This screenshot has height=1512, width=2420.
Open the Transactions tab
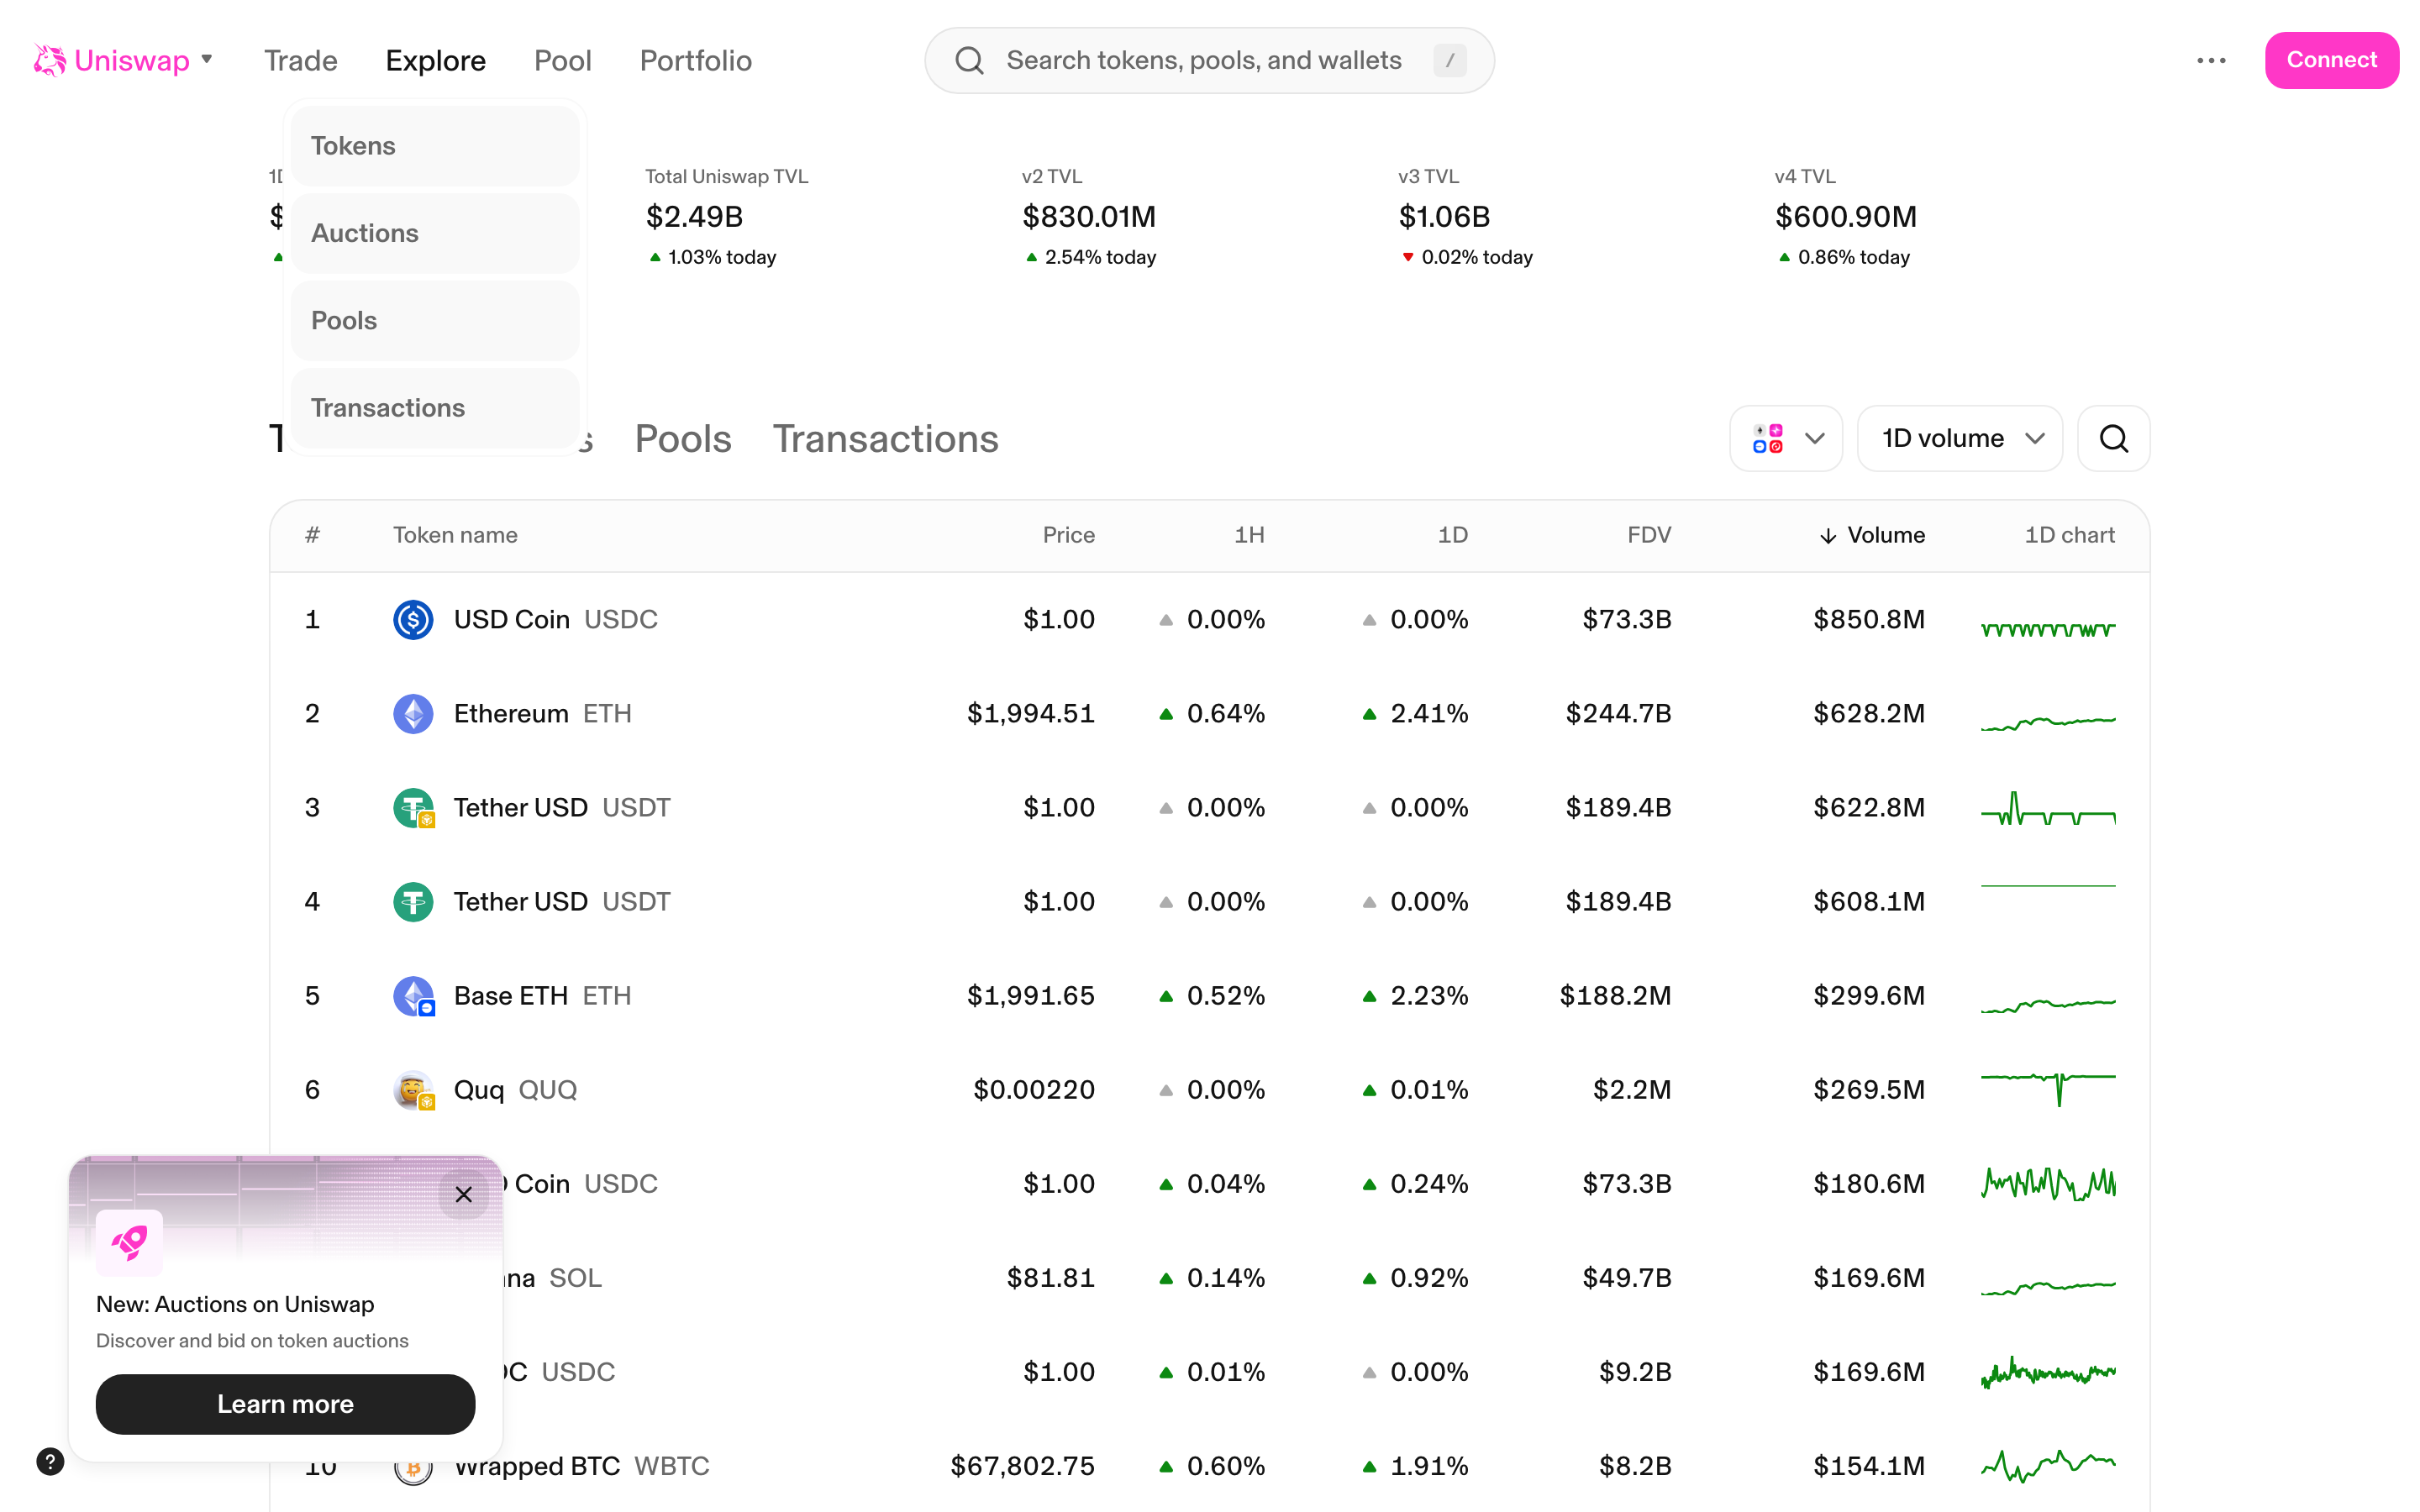pyautogui.click(x=886, y=438)
